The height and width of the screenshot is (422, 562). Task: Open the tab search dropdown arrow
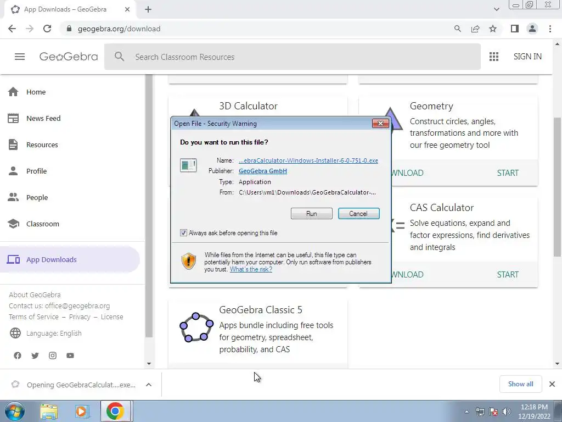[496, 9]
